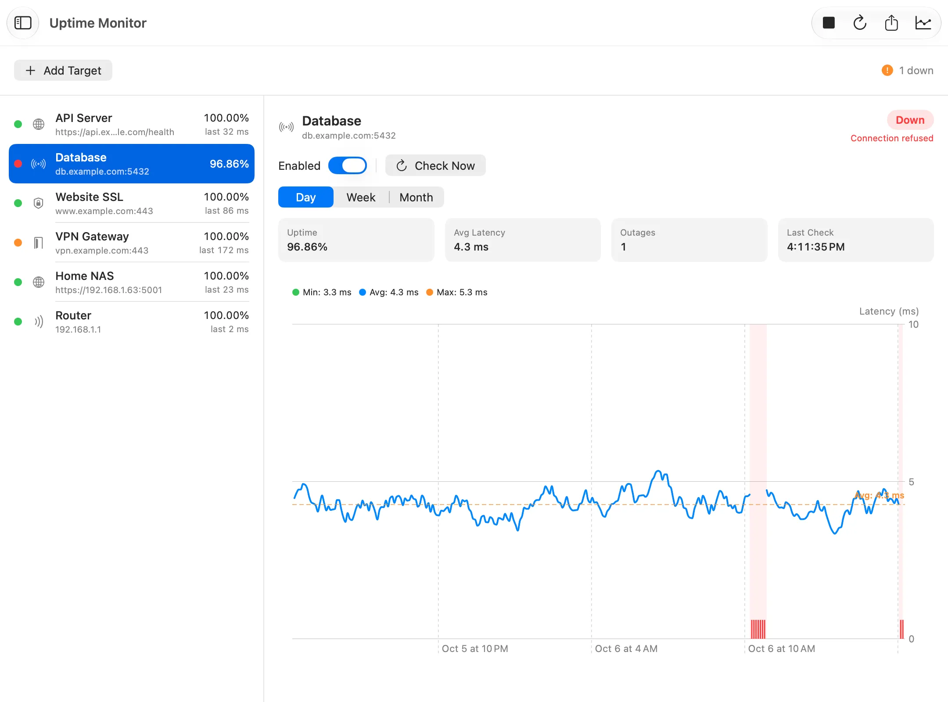
Task: Switch to the Week tab
Action: pyautogui.click(x=361, y=197)
